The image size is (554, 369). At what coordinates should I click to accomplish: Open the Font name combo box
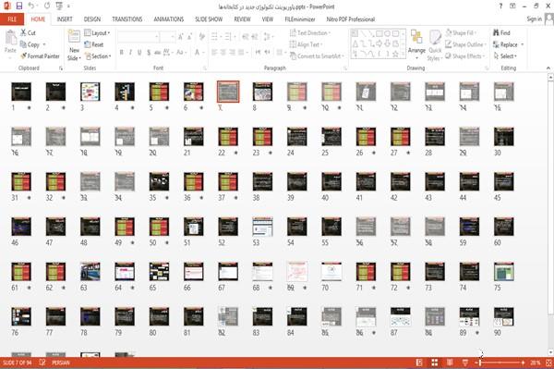click(138, 36)
